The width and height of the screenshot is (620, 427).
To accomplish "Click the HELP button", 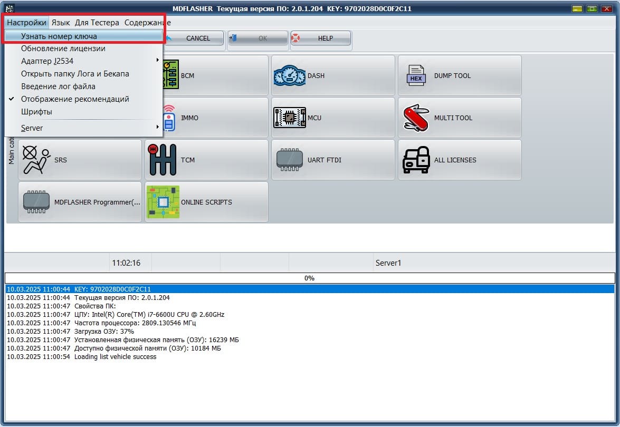I will coord(321,38).
